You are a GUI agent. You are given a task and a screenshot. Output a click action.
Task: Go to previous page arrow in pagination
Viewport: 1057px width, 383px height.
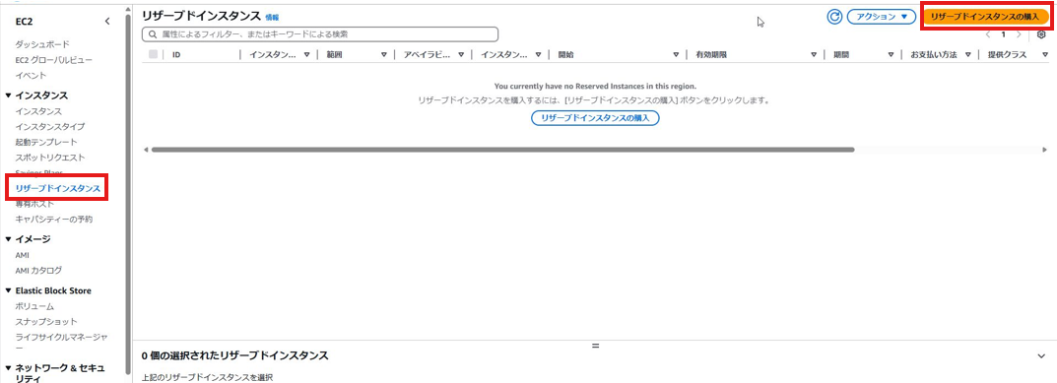point(988,34)
